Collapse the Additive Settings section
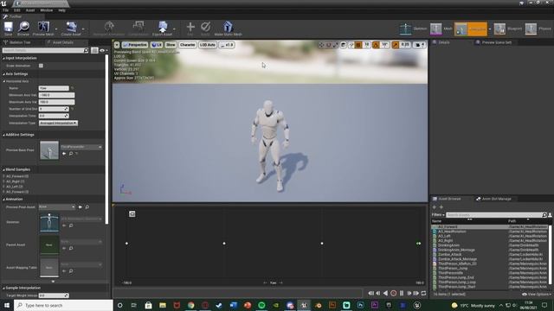This screenshot has height=311, width=554. [3, 135]
